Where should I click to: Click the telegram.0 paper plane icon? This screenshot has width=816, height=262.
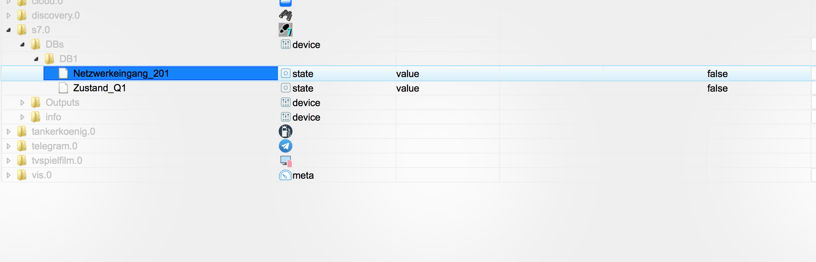pyautogui.click(x=286, y=146)
